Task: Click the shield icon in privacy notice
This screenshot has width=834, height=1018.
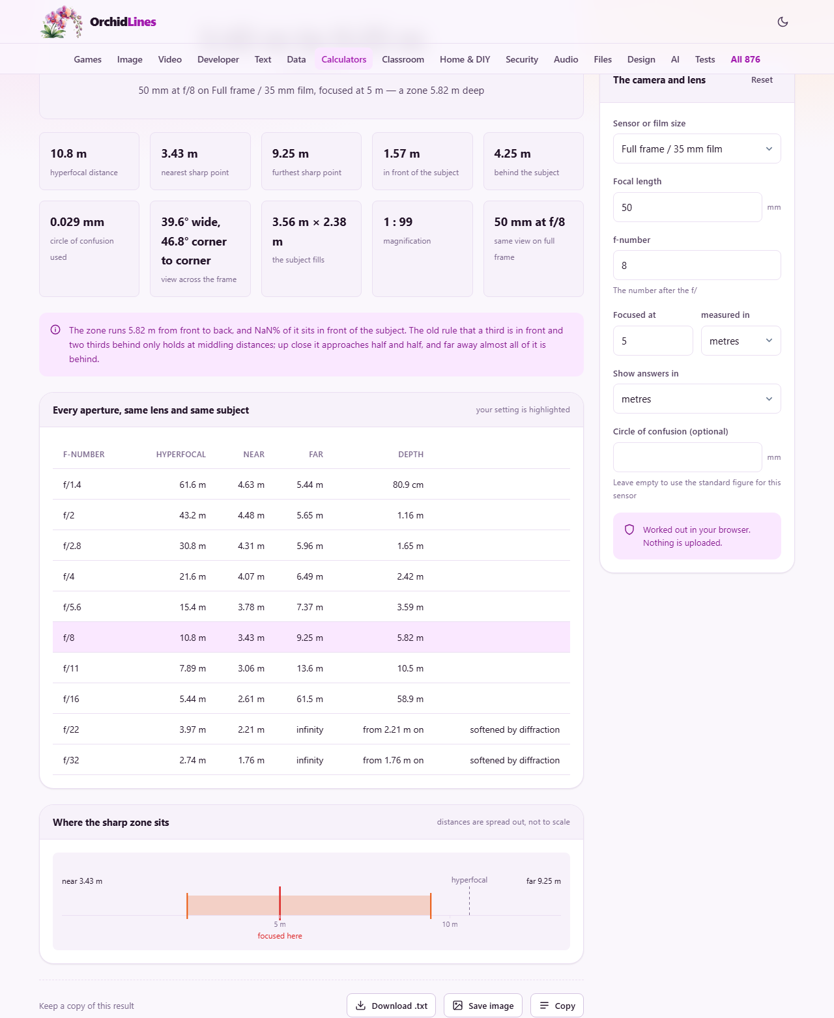Action: coord(629,530)
